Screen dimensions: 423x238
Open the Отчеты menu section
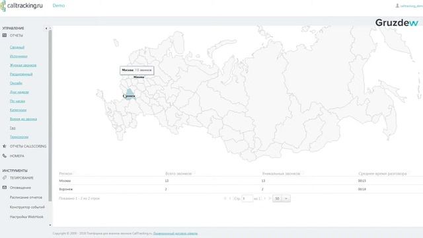click(17, 36)
